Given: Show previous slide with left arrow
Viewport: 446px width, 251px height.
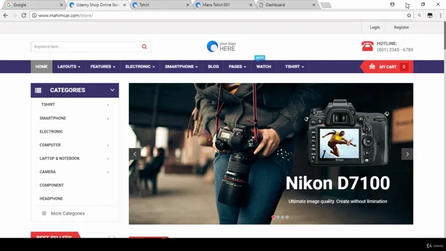Looking at the screenshot, I should point(135,154).
